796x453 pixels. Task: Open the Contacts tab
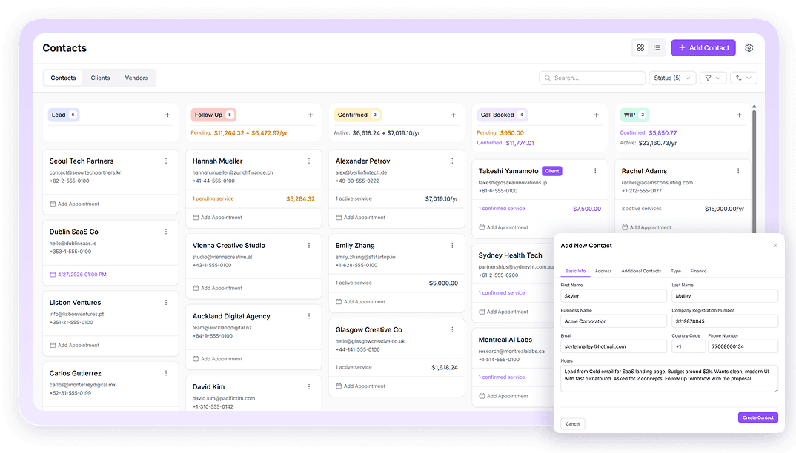click(63, 78)
